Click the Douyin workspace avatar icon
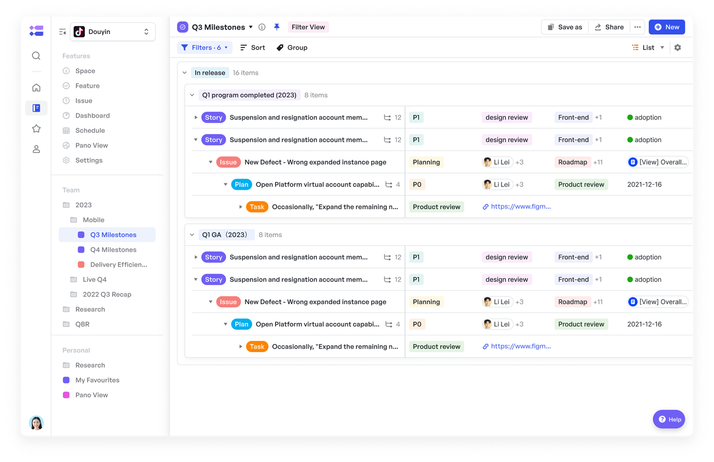Viewport: 714px width, 462px height. click(79, 31)
